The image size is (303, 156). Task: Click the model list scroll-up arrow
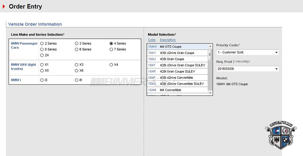pyautogui.click(x=210, y=47)
